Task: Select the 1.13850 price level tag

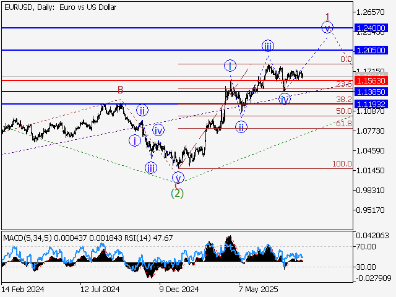Action: pyautogui.click(x=371, y=92)
